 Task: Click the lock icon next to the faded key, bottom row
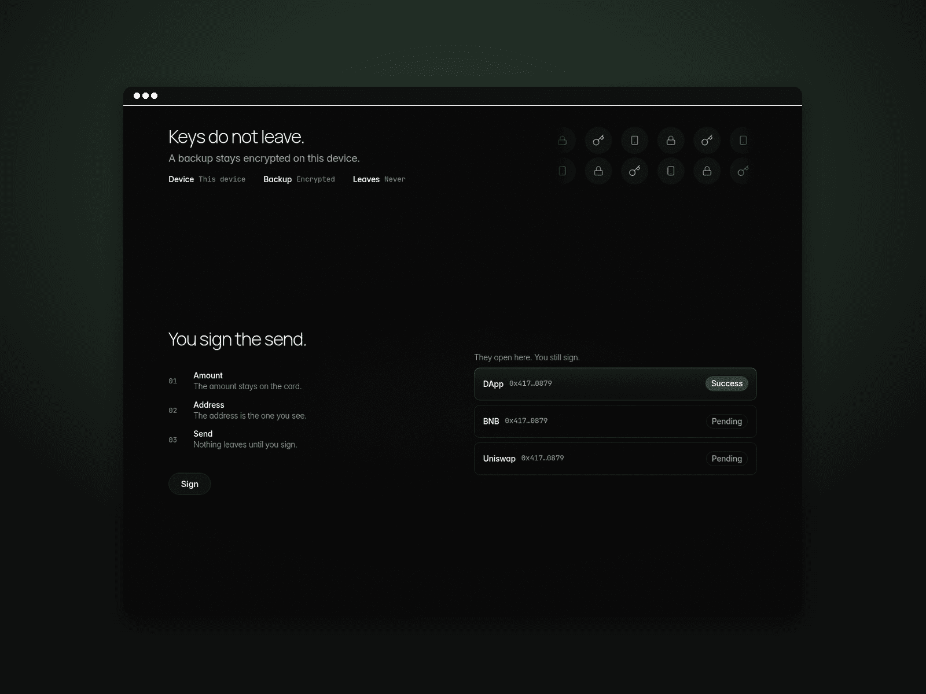coord(707,171)
